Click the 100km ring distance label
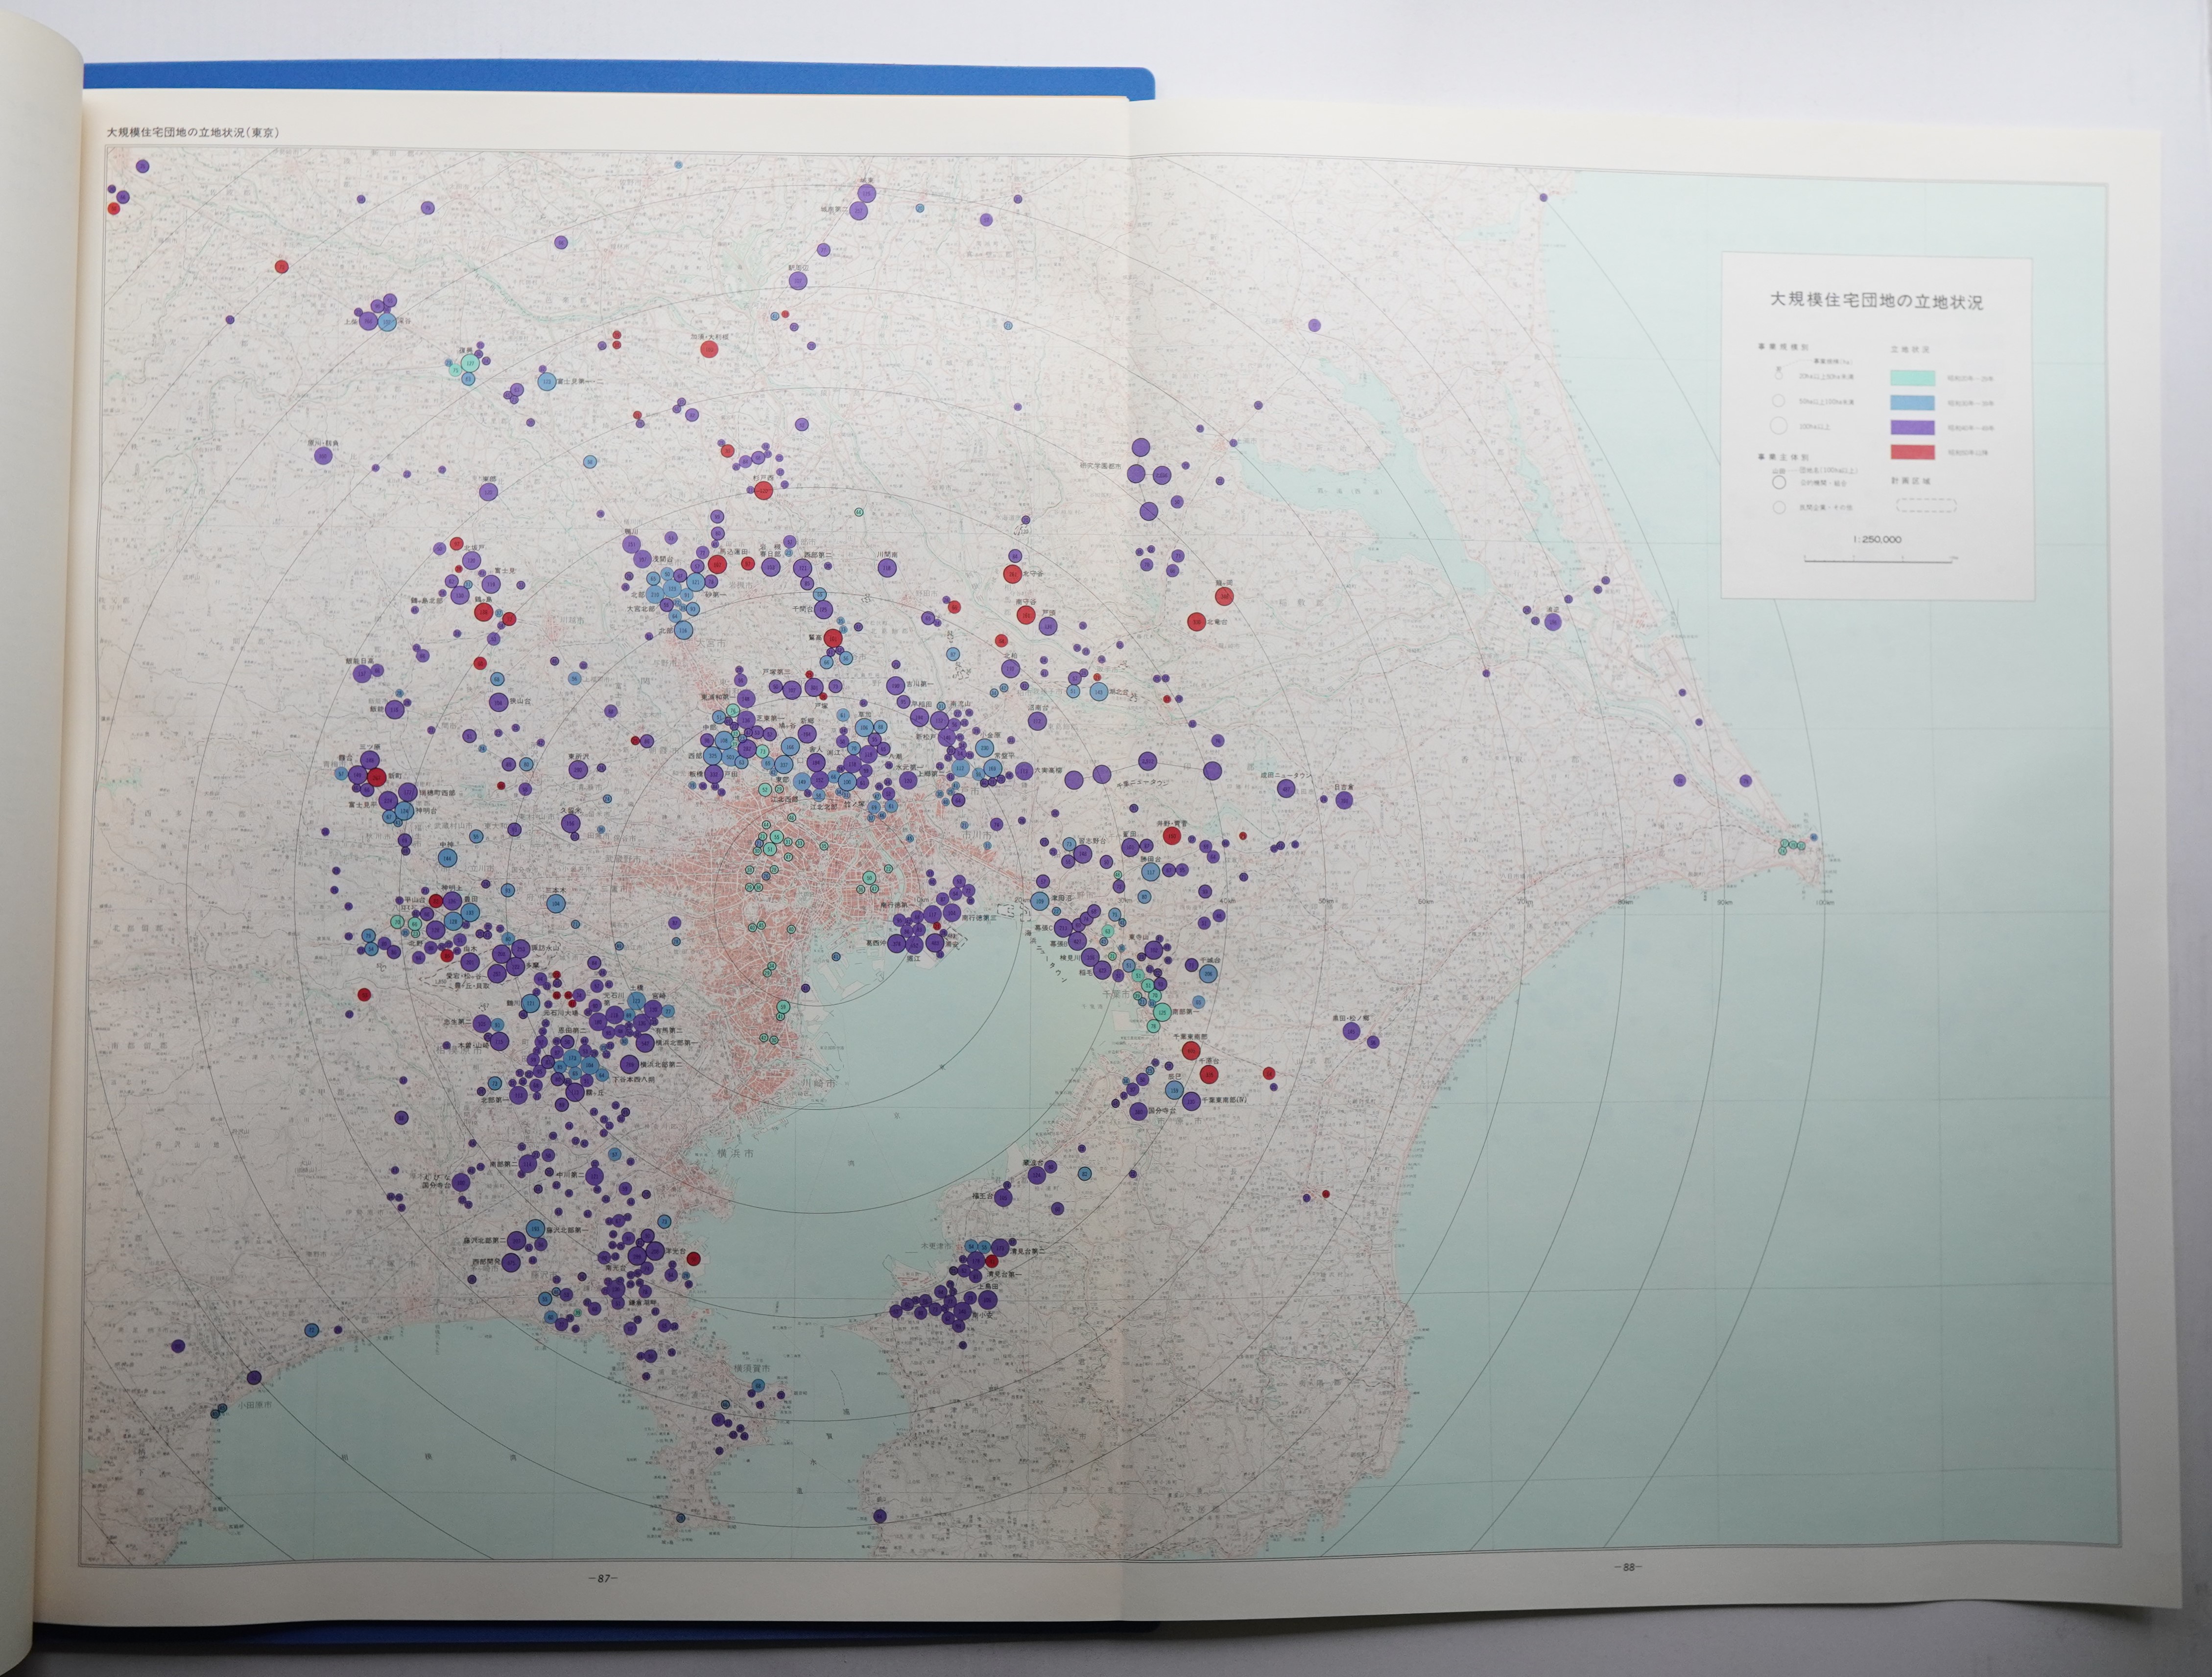This screenshot has height=1677, width=2212. point(1826,903)
